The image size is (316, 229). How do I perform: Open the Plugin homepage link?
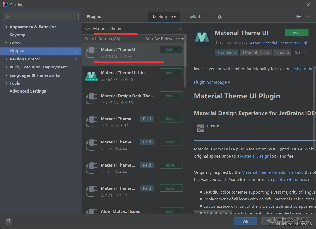[x=212, y=82]
